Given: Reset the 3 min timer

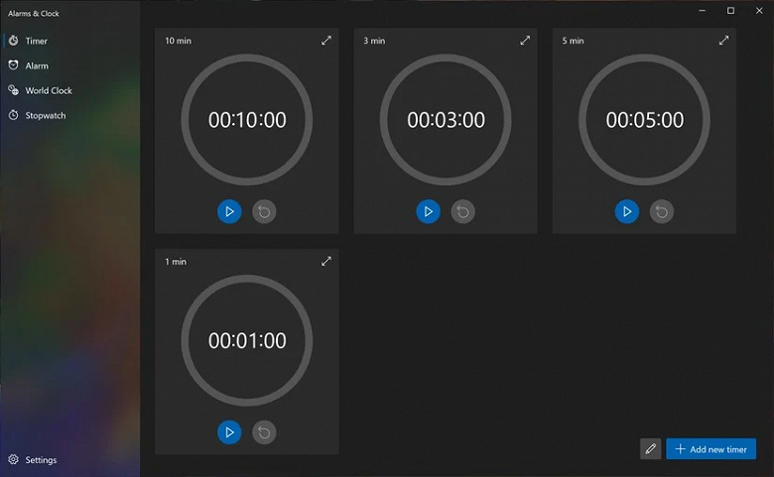Looking at the screenshot, I should 462,211.
